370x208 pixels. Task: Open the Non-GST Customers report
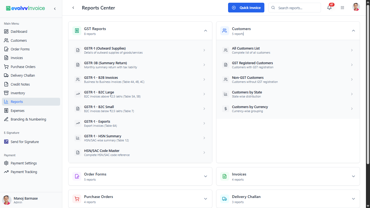(x=288, y=79)
